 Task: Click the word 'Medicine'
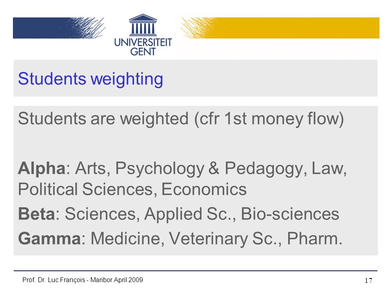coord(126,238)
